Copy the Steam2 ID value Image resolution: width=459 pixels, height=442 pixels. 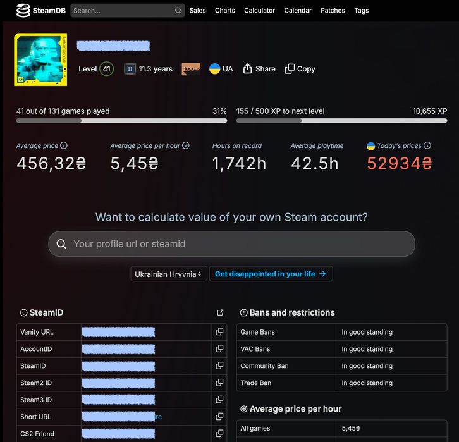coord(219,383)
